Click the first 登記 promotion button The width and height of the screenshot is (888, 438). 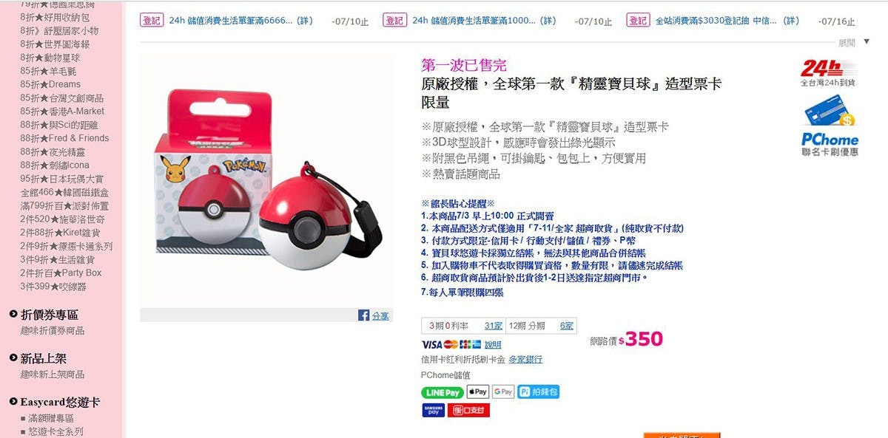pos(151,21)
